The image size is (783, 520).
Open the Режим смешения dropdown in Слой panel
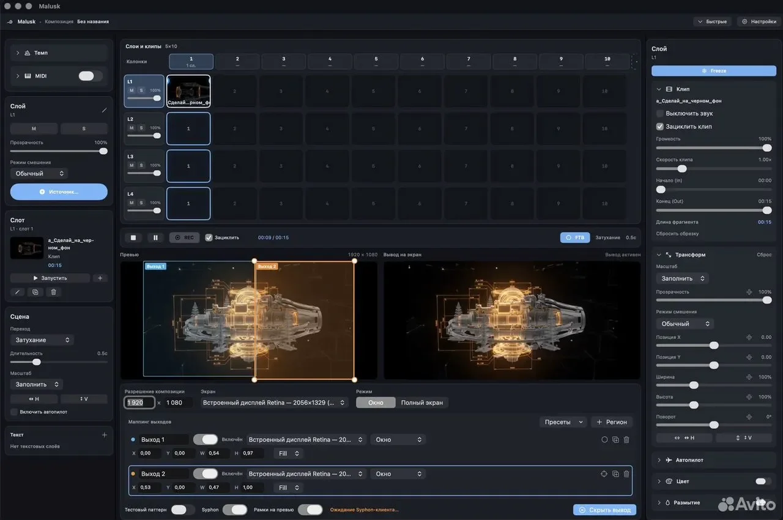pyautogui.click(x=39, y=173)
